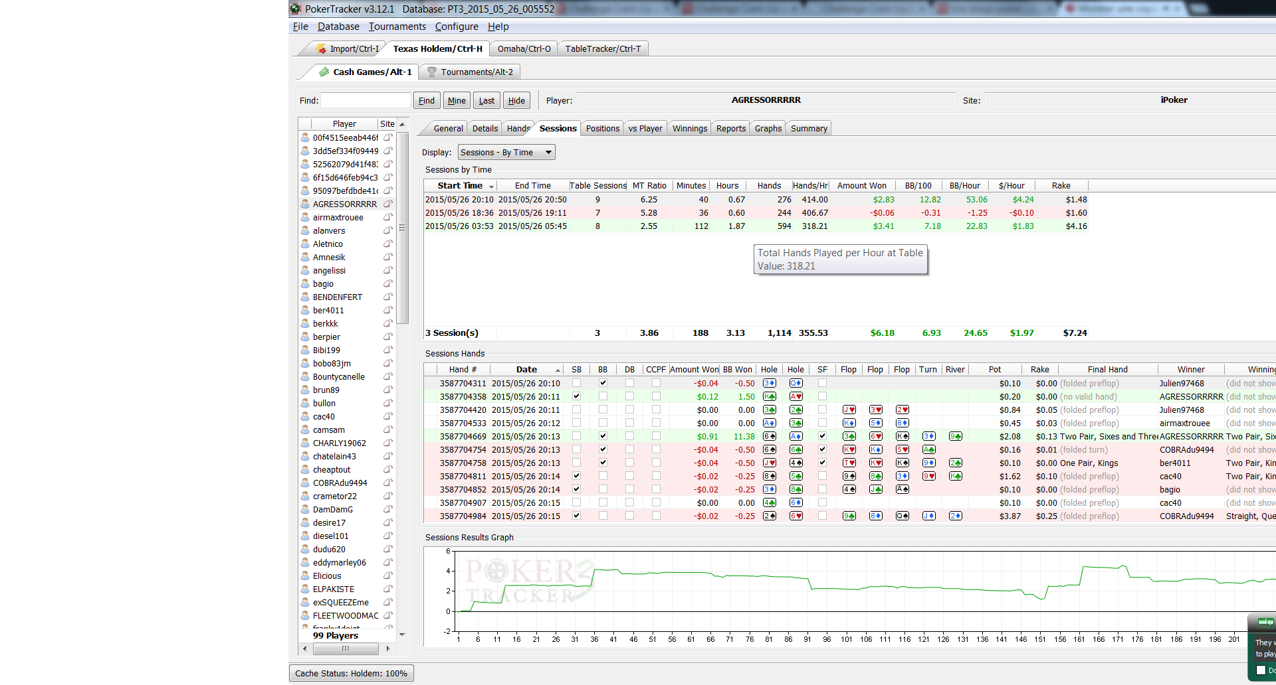Screen dimensions: 1276x685
Task: Click the player icon beside AGRESSORRRRR
Action: pos(305,204)
